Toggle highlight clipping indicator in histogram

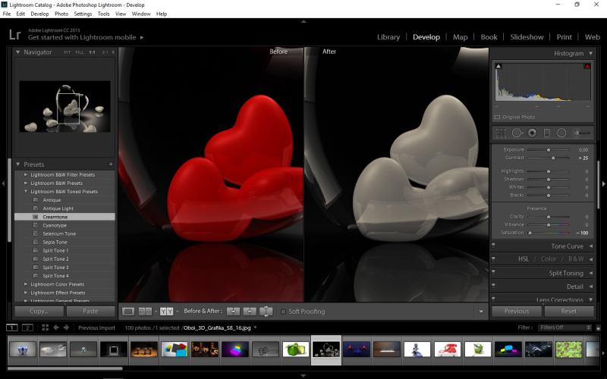pos(587,67)
